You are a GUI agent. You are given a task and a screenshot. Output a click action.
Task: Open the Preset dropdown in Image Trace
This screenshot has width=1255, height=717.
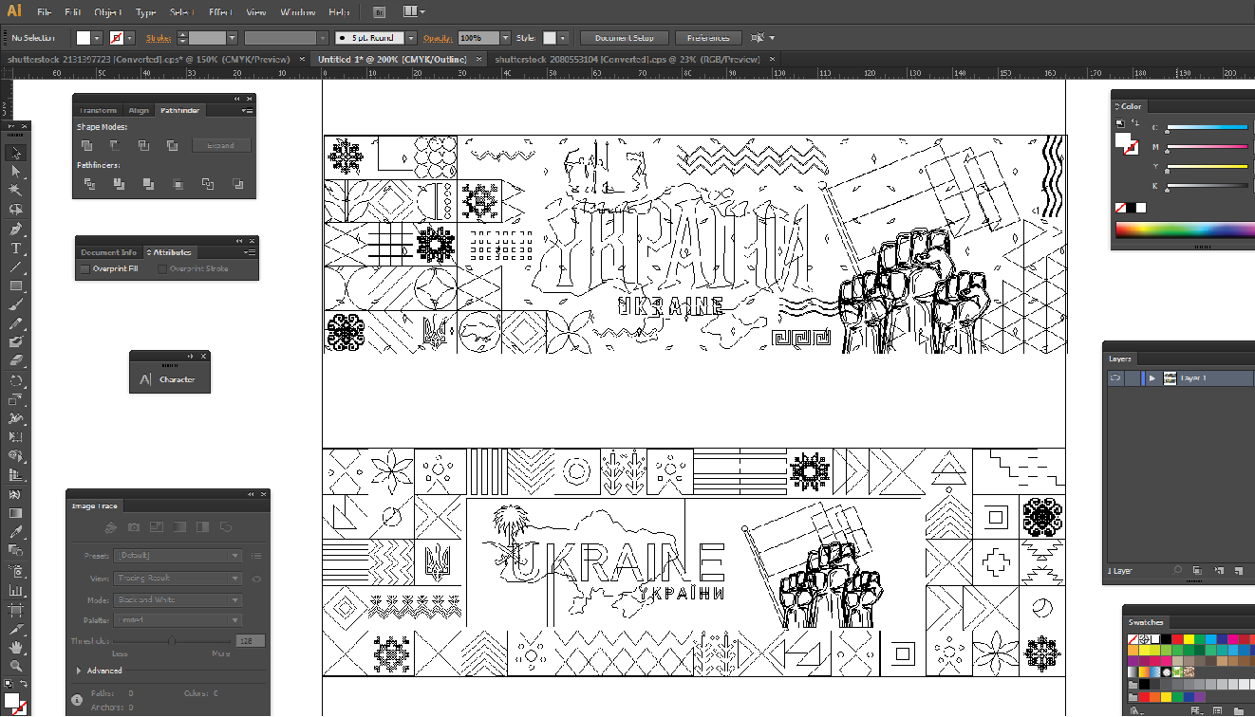[x=178, y=556]
